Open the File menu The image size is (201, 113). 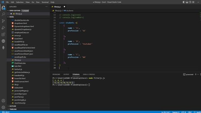[7, 2]
